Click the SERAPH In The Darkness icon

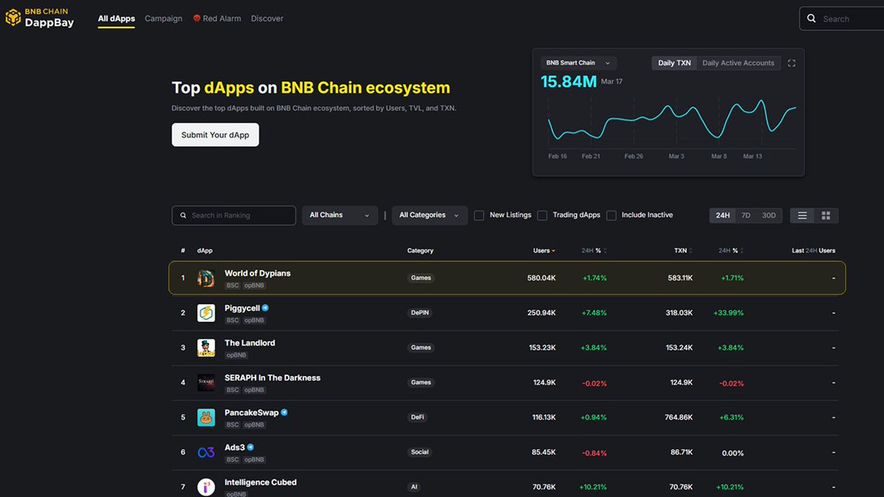pyautogui.click(x=206, y=383)
